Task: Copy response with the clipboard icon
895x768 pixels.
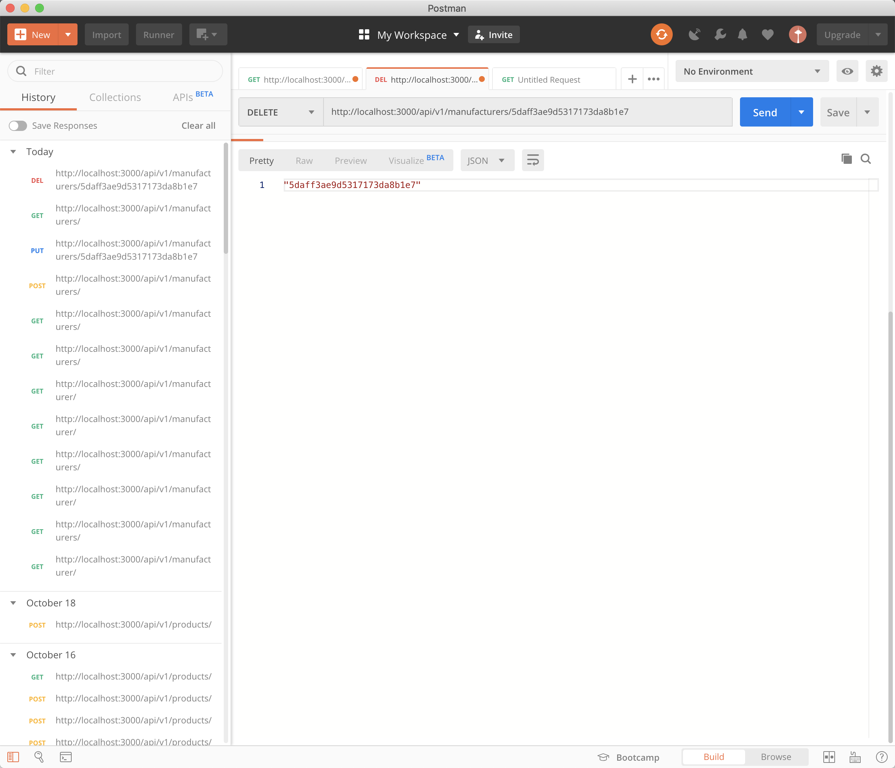Action: (846, 159)
